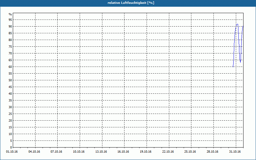Click the y-axis value 80
Viewport: 256px width, 160px height.
coord(10,40)
